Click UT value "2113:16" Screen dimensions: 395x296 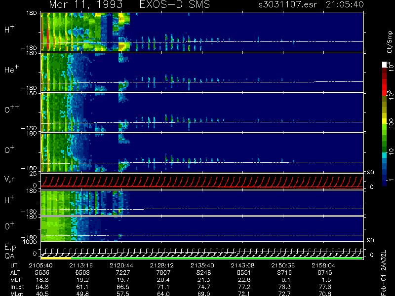[x=81, y=265]
